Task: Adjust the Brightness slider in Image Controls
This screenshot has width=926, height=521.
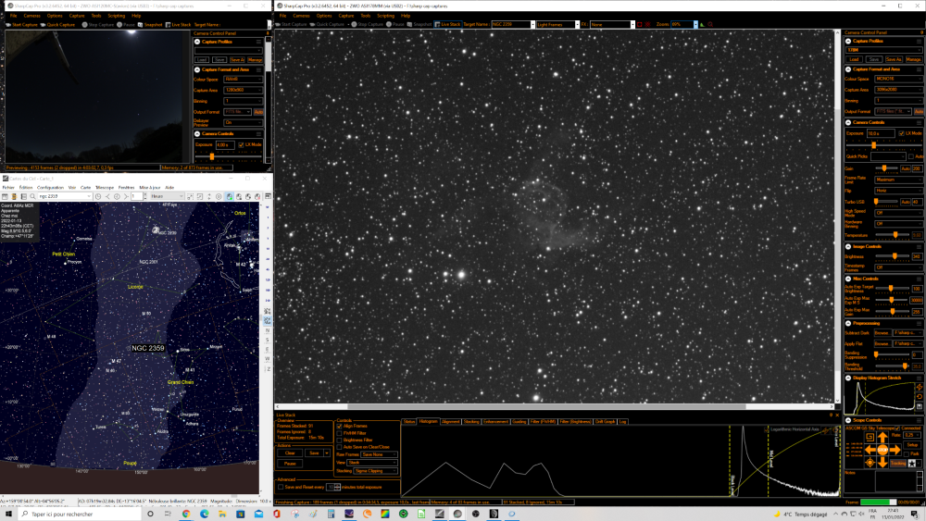Action: tap(893, 256)
